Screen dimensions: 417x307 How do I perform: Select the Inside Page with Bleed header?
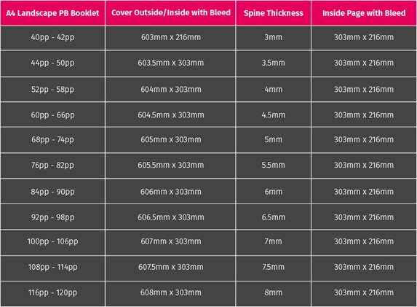tap(364, 13)
